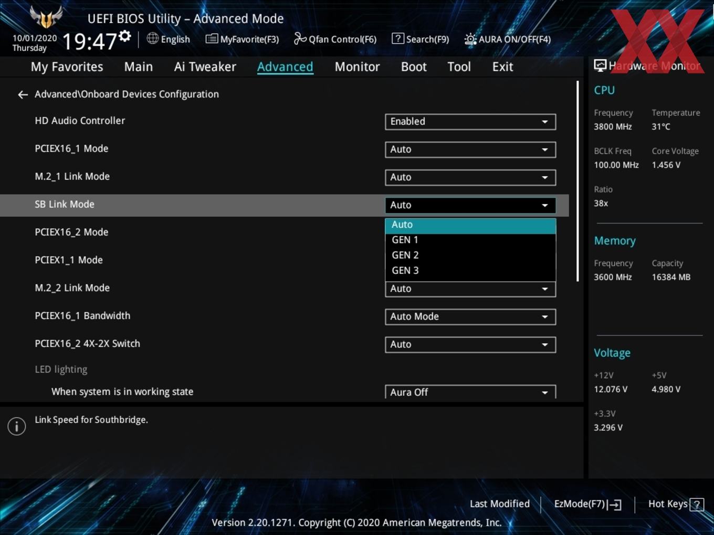The image size is (714, 535).
Task: Switch to the Main tab
Action: [x=139, y=67]
